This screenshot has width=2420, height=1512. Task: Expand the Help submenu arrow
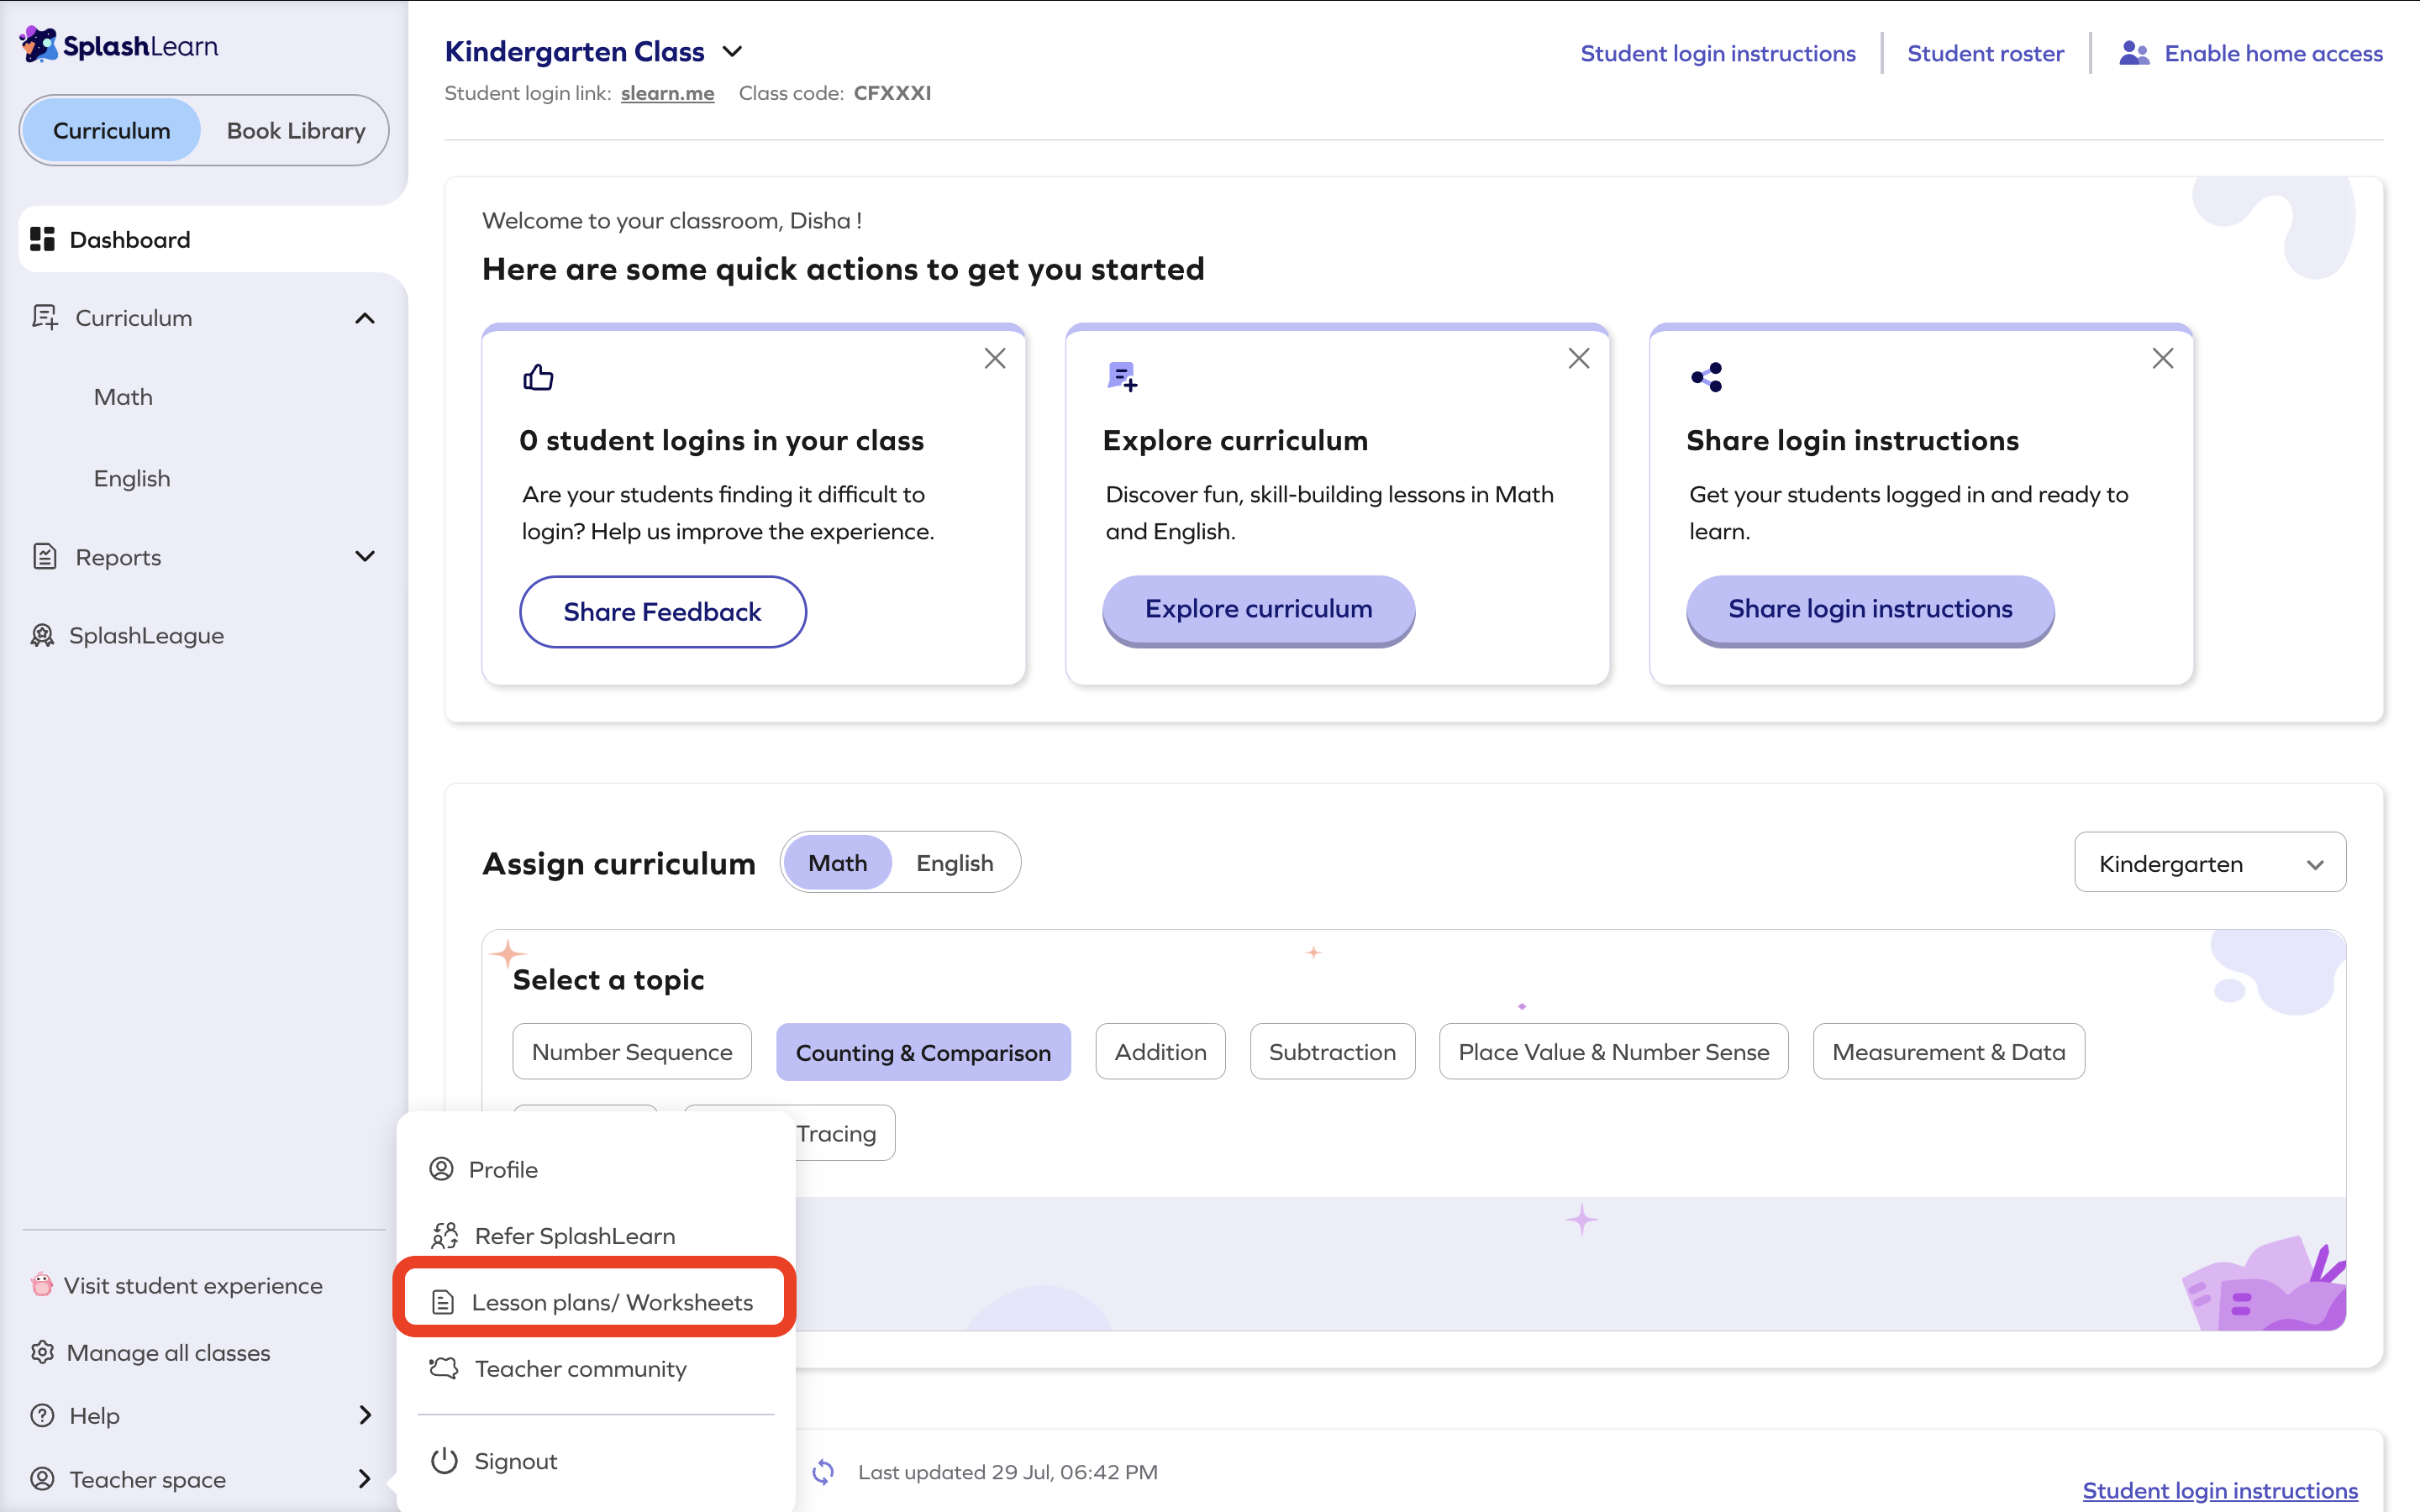pos(365,1415)
